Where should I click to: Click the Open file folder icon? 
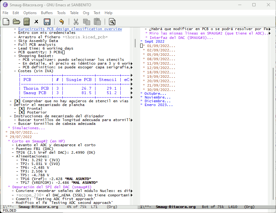[x=16, y=22]
